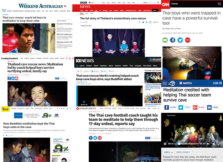Expand the Weekend Australian coach photo
This screenshot has width=223, height=162.
(x=53, y=25)
